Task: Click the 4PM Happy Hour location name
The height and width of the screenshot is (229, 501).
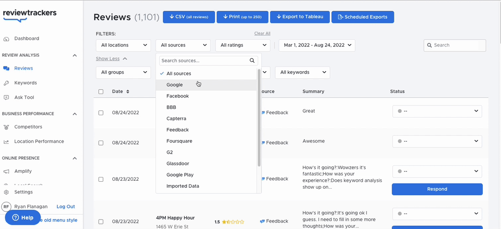Action: pos(175,218)
